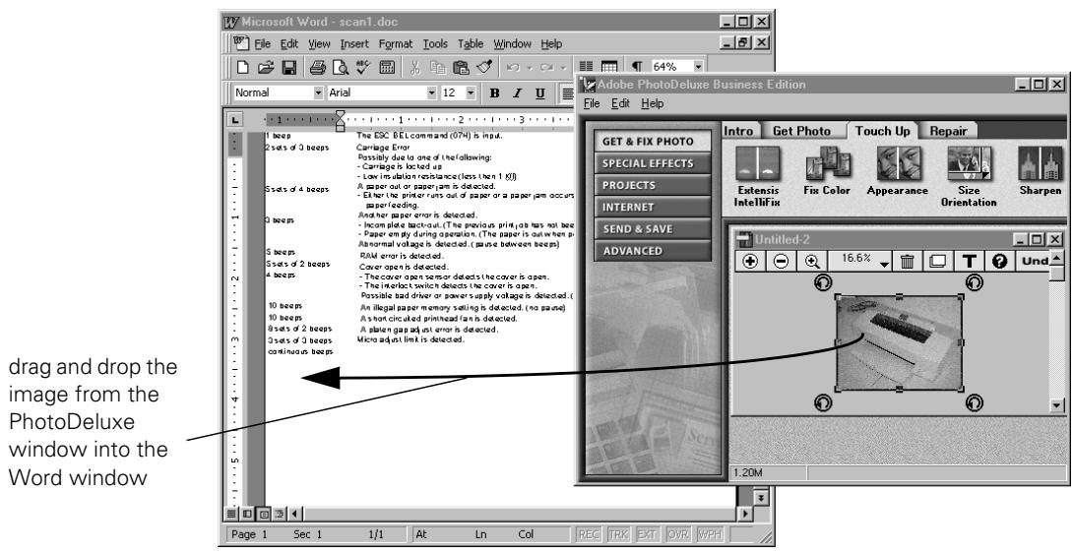Switch to Normal view at Word's bottom-left
This screenshot has width=1073, height=553.
[x=232, y=514]
